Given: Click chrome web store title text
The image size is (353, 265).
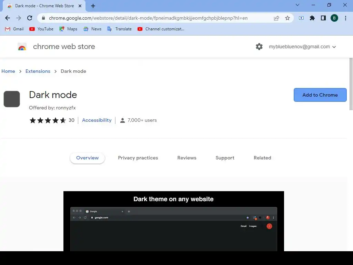Looking at the screenshot, I should [x=64, y=47].
